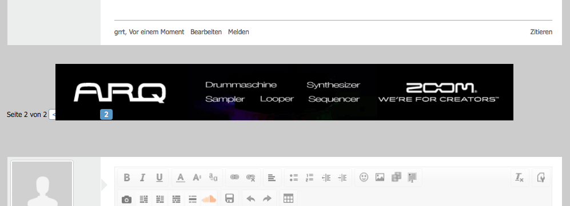The width and height of the screenshot is (570, 206).
Task: Increase indent of text
Action: pyautogui.click(x=342, y=177)
